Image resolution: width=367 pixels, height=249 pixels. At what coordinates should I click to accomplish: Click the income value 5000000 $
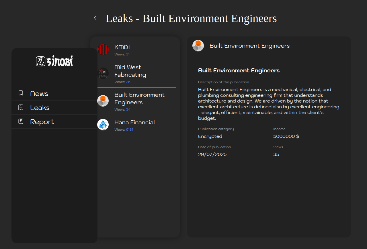(x=286, y=136)
